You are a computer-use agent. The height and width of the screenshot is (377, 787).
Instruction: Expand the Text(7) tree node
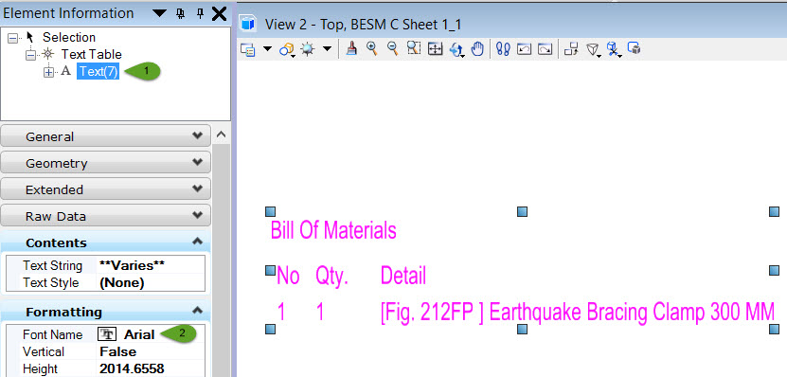pos(48,72)
